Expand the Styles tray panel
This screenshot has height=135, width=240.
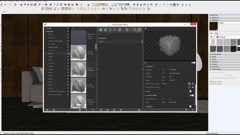pos(225,57)
